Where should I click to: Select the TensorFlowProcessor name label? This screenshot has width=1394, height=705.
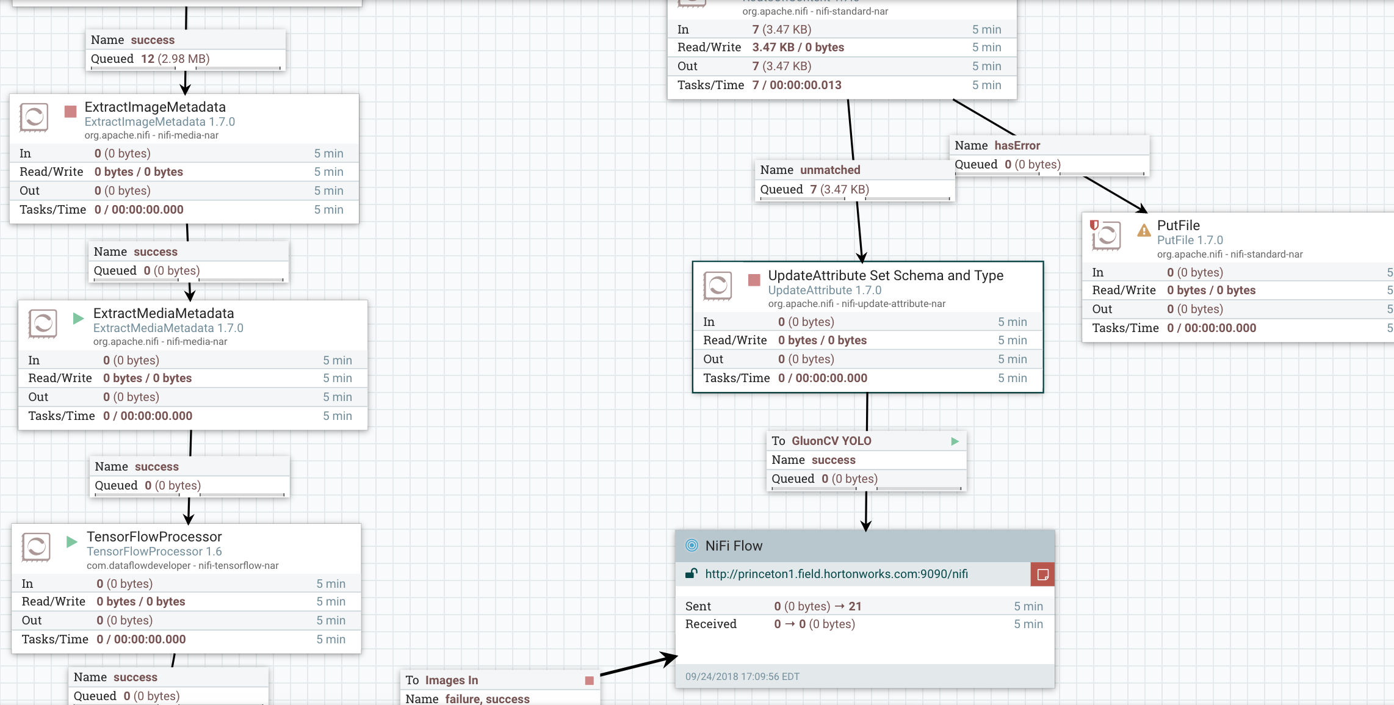coord(154,537)
